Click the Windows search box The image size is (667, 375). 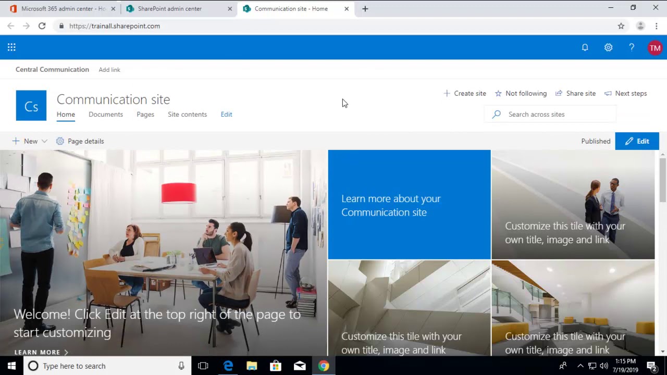(107, 366)
